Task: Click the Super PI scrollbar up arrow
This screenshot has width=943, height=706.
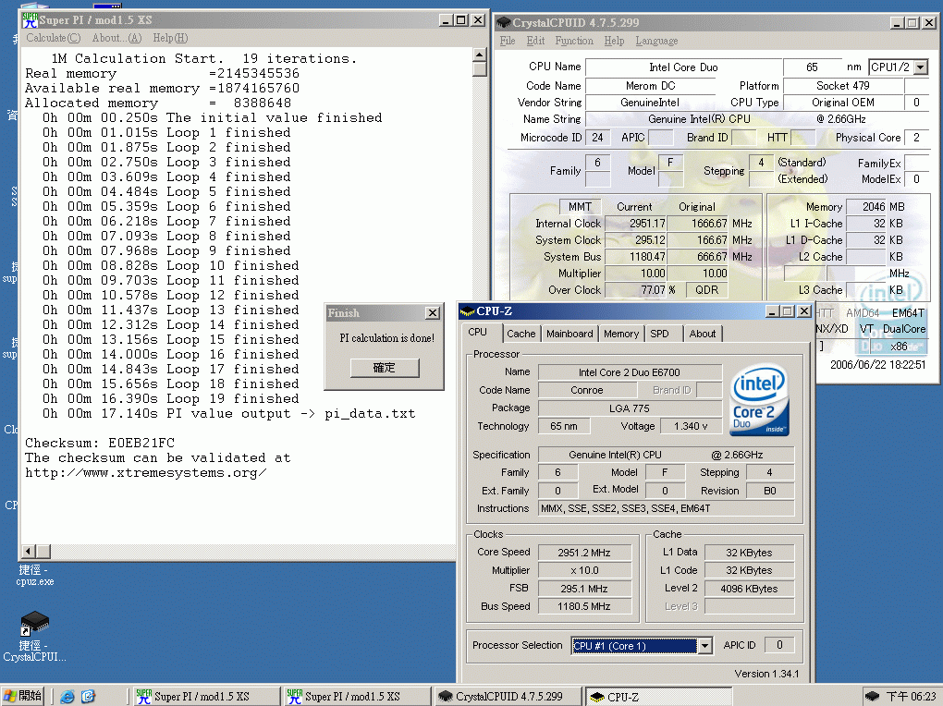Action: pyautogui.click(x=479, y=55)
